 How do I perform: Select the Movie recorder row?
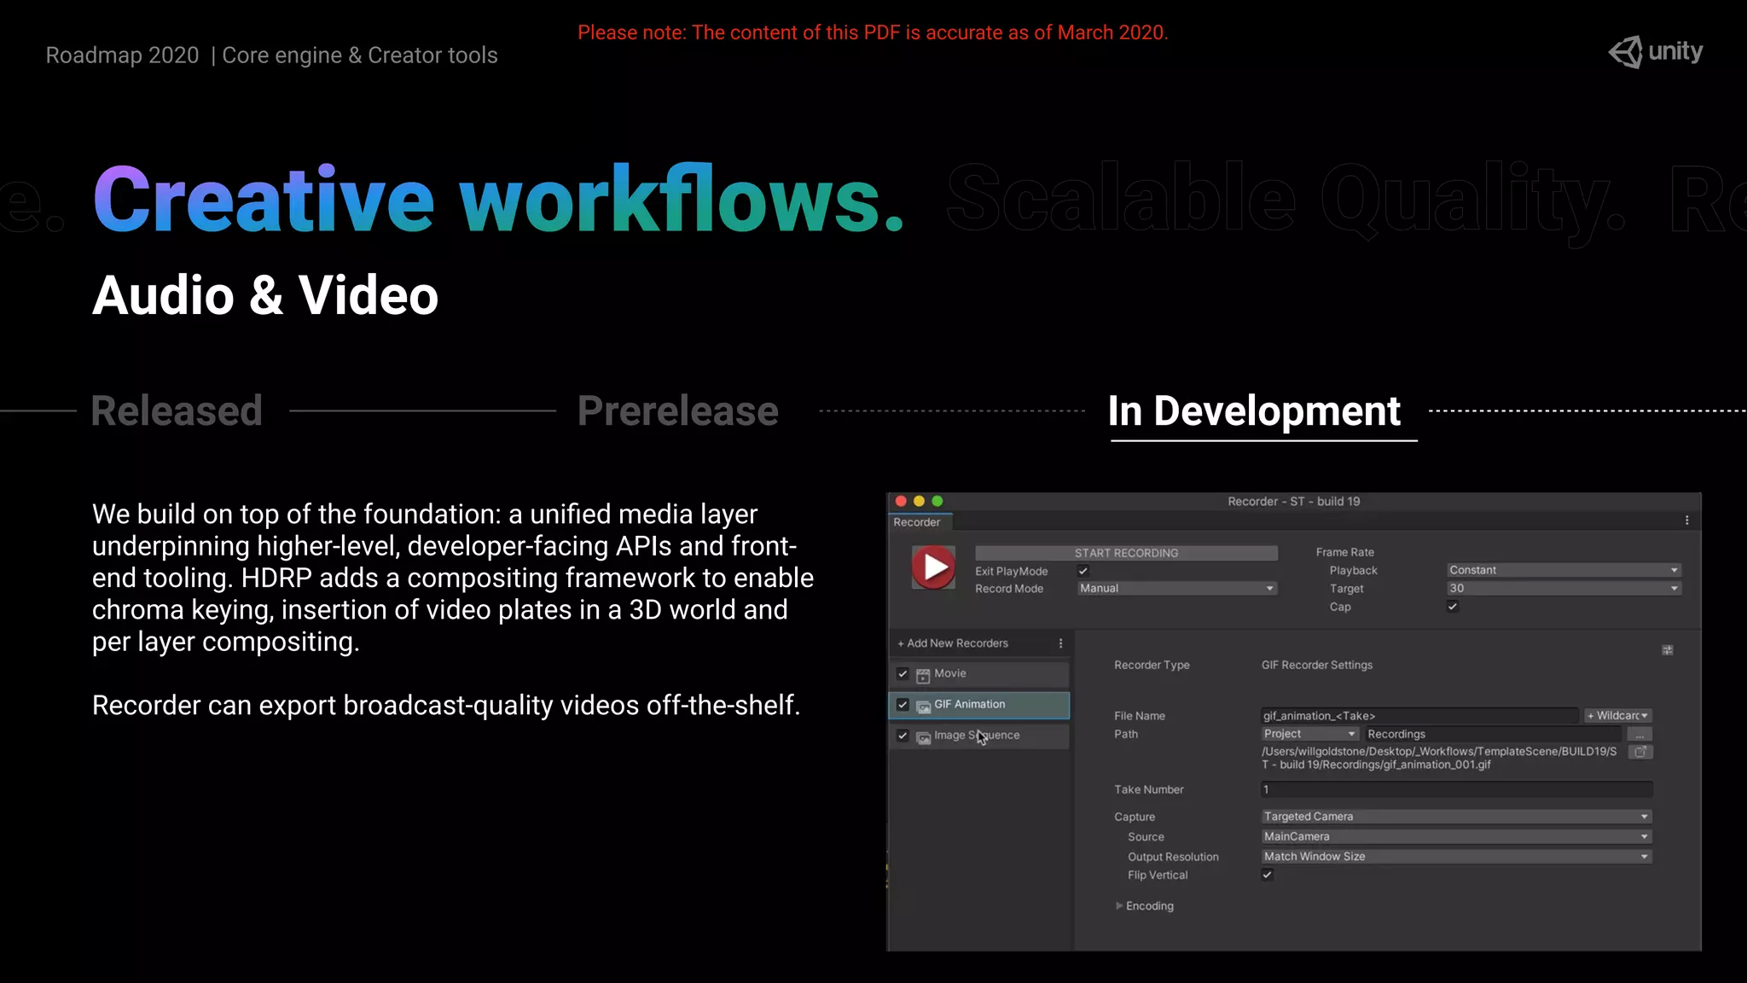(979, 674)
